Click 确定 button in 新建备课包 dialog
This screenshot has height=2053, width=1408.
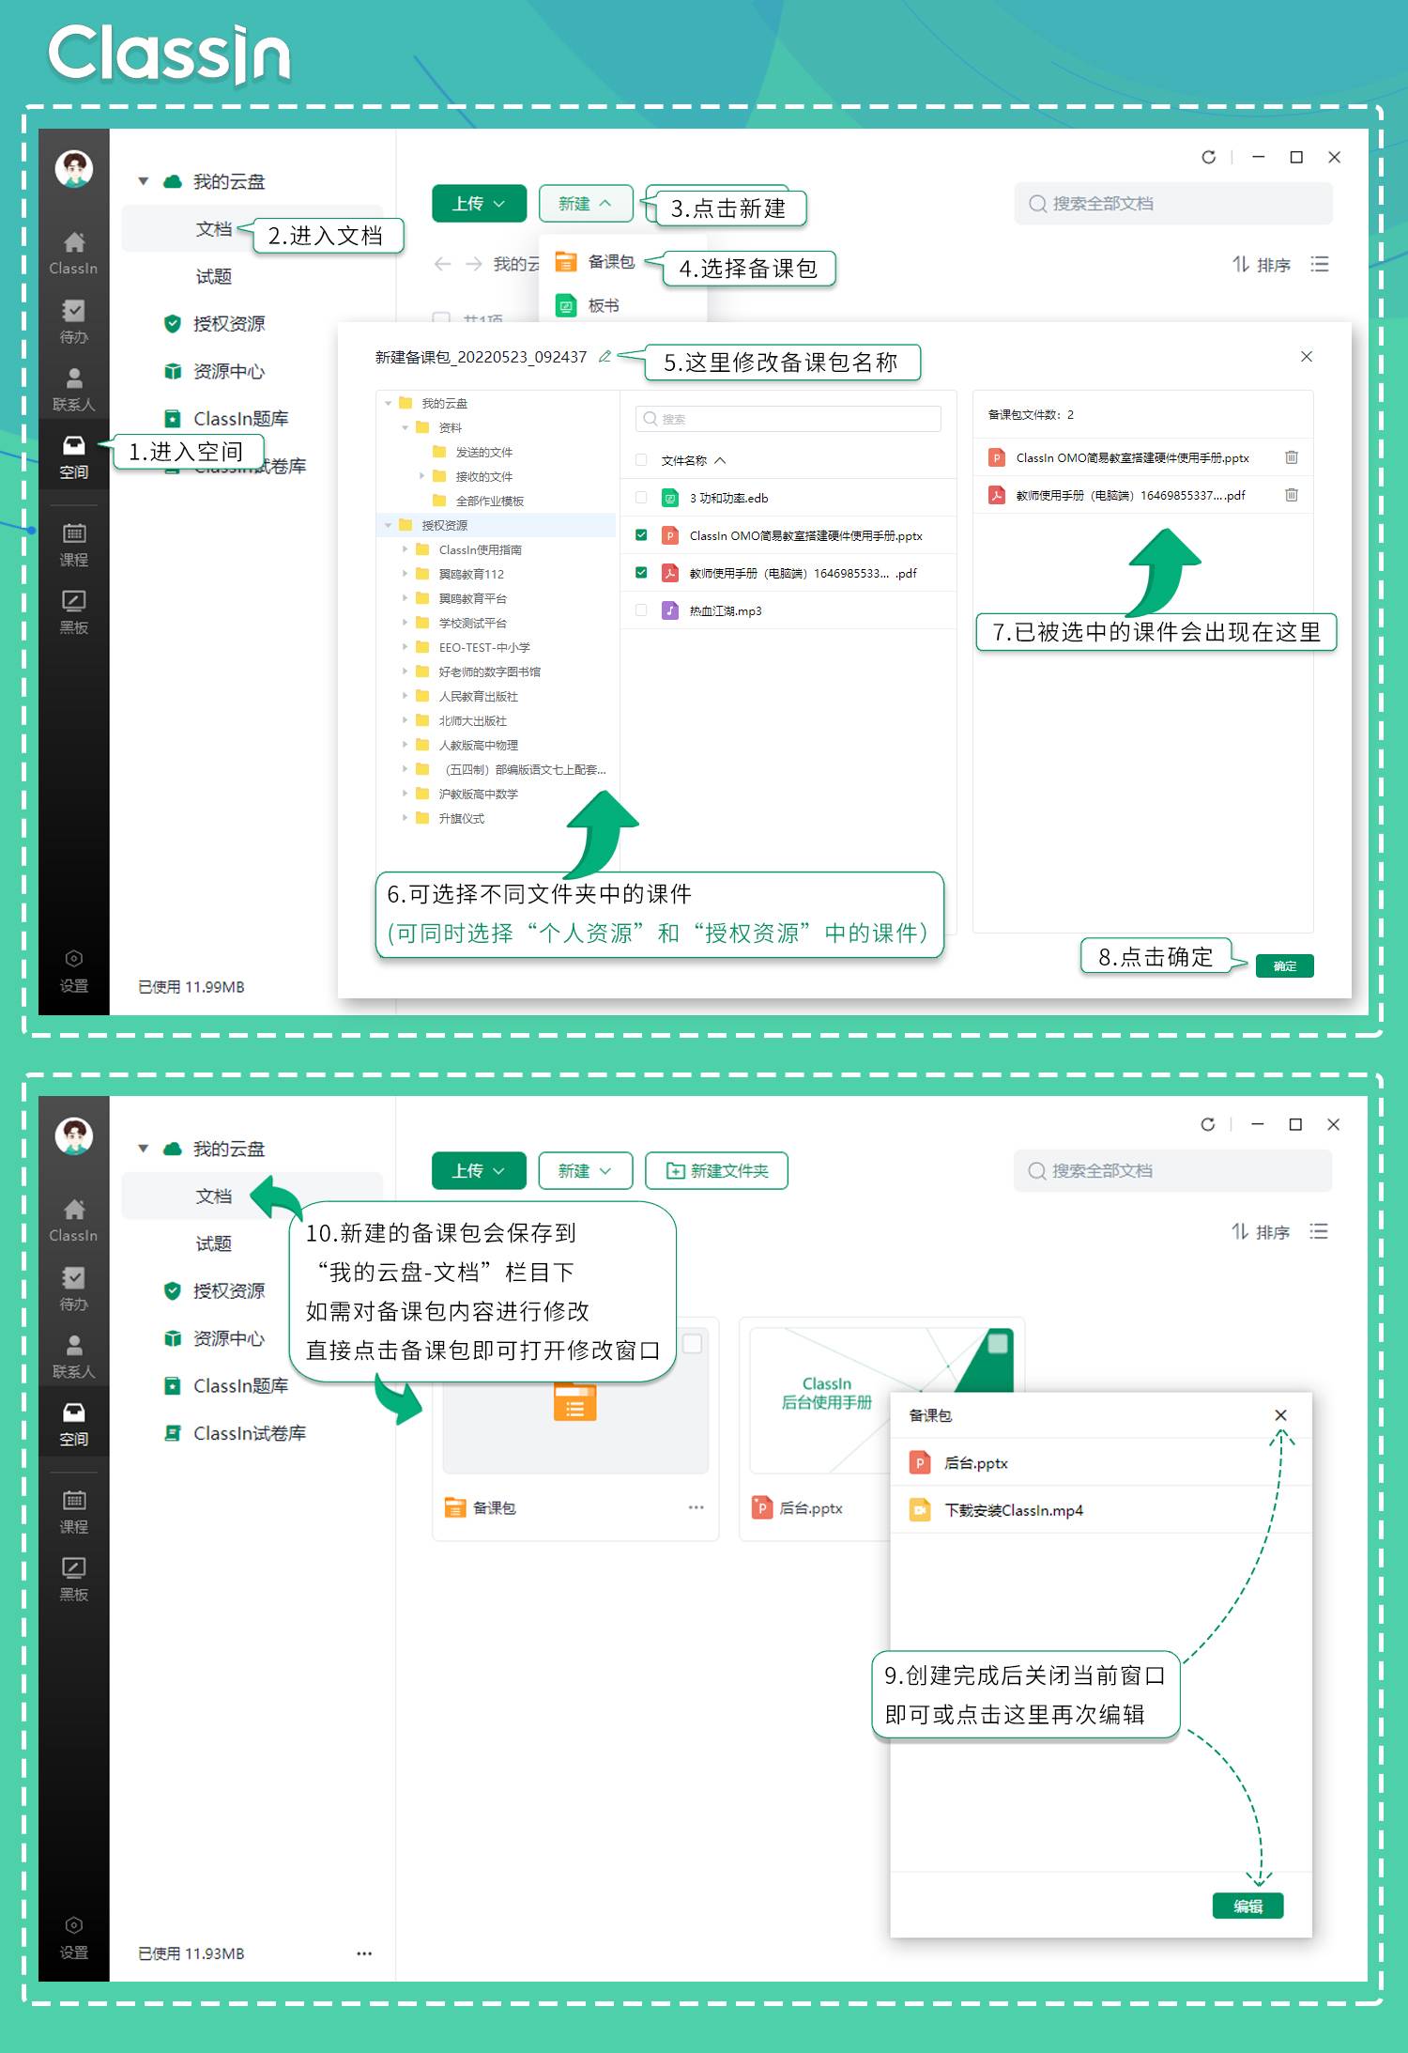click(x=1284, y=965)
